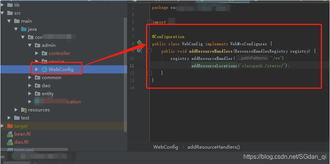The height and width of the screenshot is (164, 330).
Task: Collapse the src folder arrow
Action: (2, 13)
